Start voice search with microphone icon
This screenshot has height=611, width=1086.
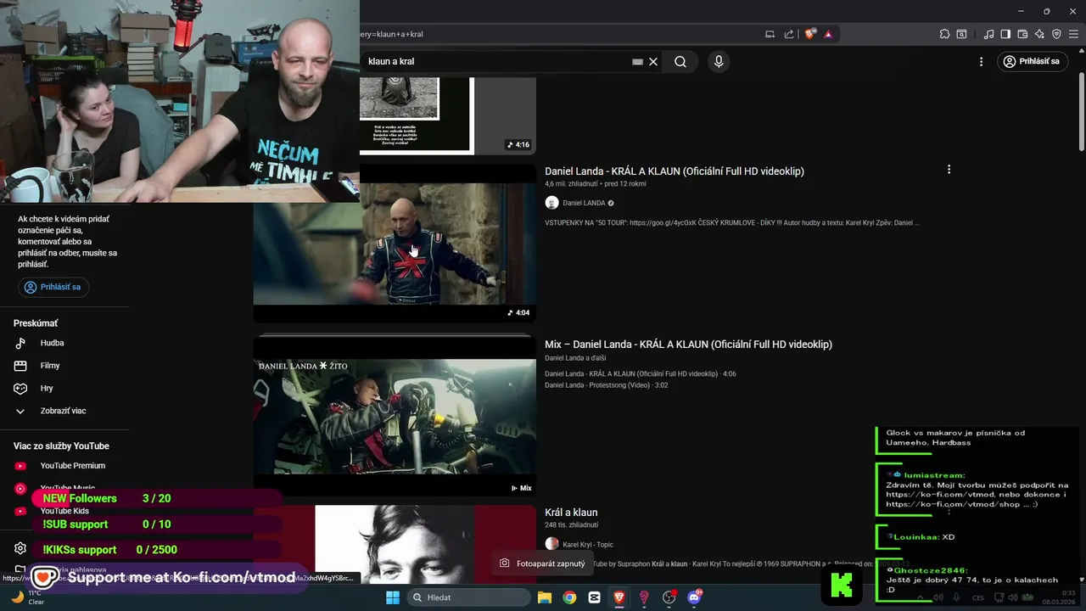(719, 61)
